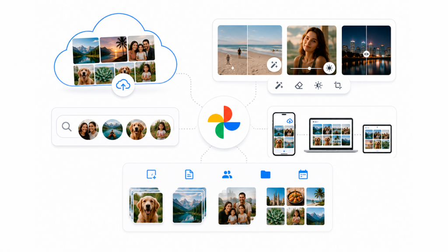
Task: Click the tablet device in the sync panel
Action: 377,139
